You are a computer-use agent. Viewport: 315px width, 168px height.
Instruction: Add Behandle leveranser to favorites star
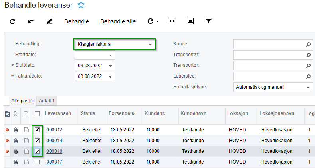coord(81,5)
